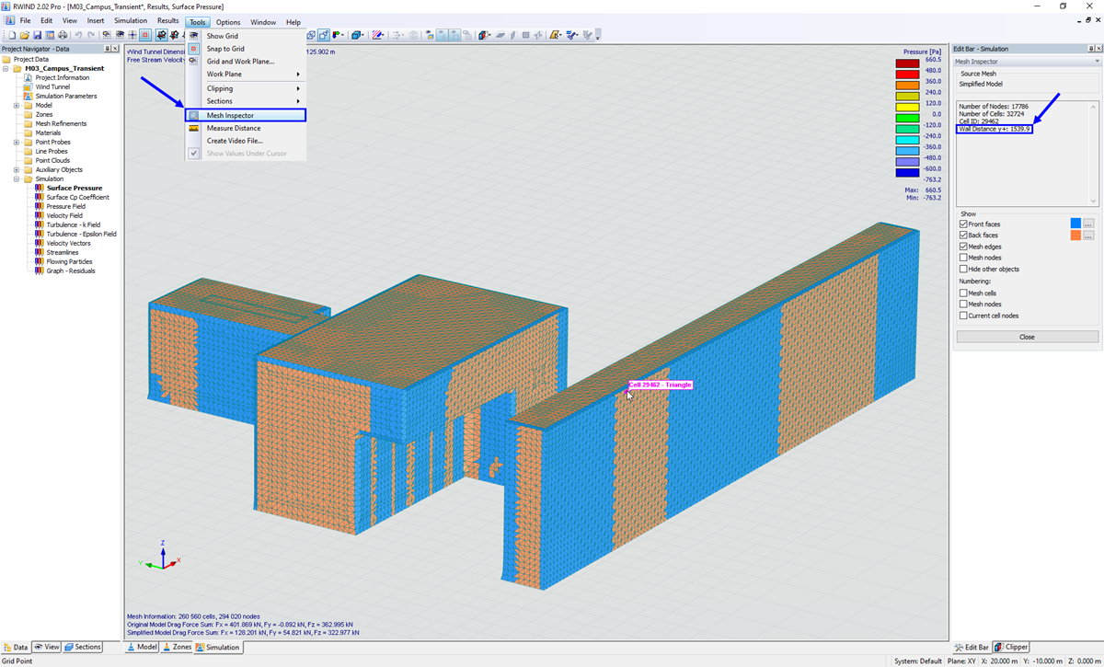Uncheck the Front faces checkbox
The height and width of the screenshot is (667, 1104).
[963, 224]
